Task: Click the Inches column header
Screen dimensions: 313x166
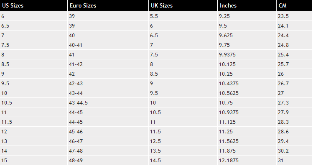Action: coord(247,5)
